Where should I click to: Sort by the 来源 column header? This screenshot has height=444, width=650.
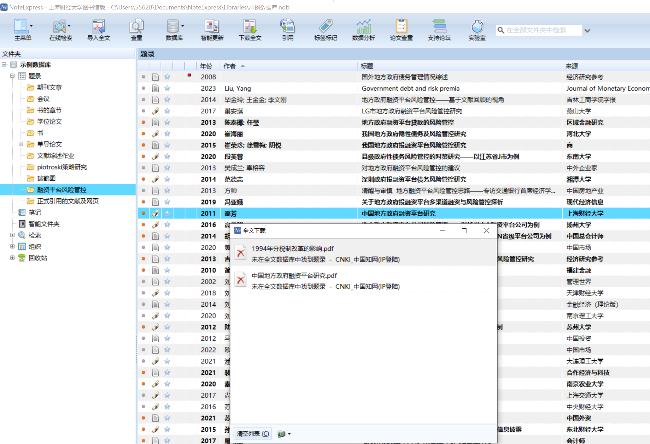[606, 66]
